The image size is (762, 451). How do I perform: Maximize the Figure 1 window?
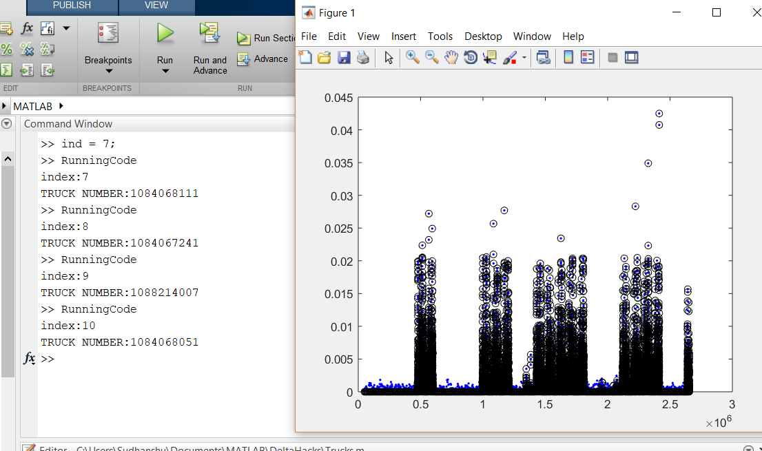717,12
